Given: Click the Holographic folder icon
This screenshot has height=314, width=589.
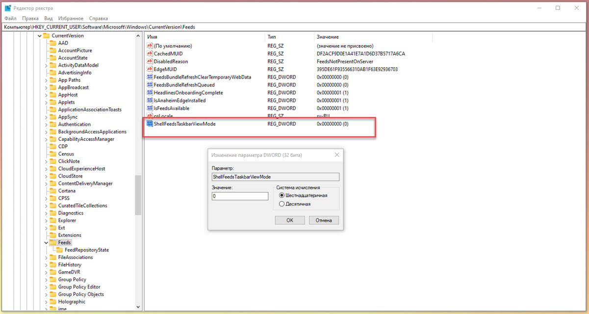Looking at the screenshot, I should (53, 302).
